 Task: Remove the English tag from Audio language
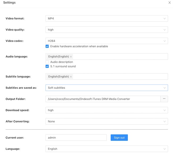click(x=71, y=57)
